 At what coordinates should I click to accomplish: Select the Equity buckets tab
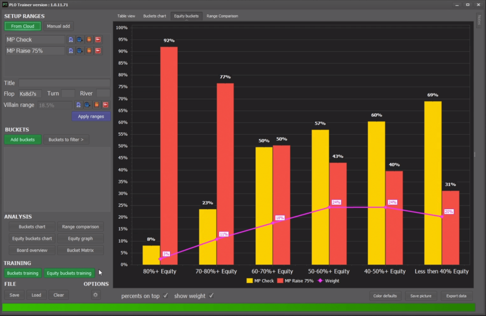click(x=186, y=16)
